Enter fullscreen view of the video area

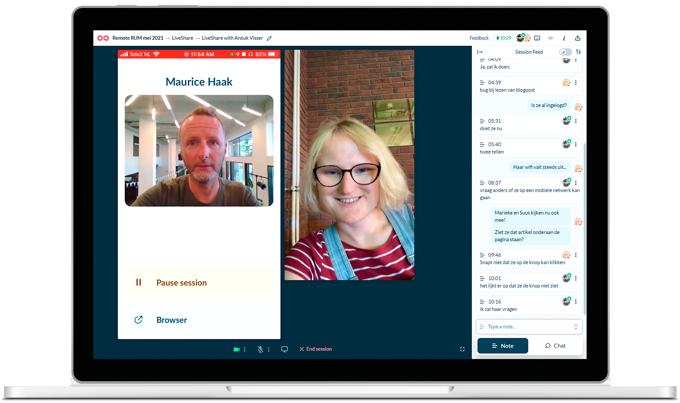point(462,349)
